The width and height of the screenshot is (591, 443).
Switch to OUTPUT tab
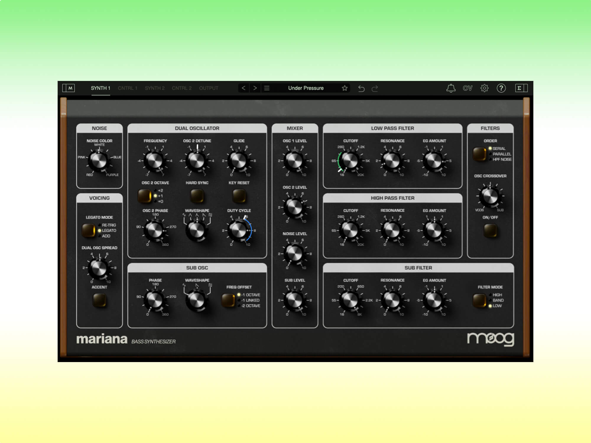209,88
